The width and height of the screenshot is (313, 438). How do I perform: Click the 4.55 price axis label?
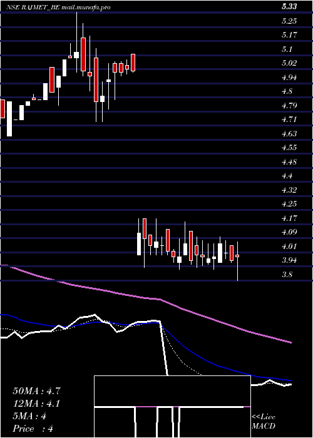[289, 148]
